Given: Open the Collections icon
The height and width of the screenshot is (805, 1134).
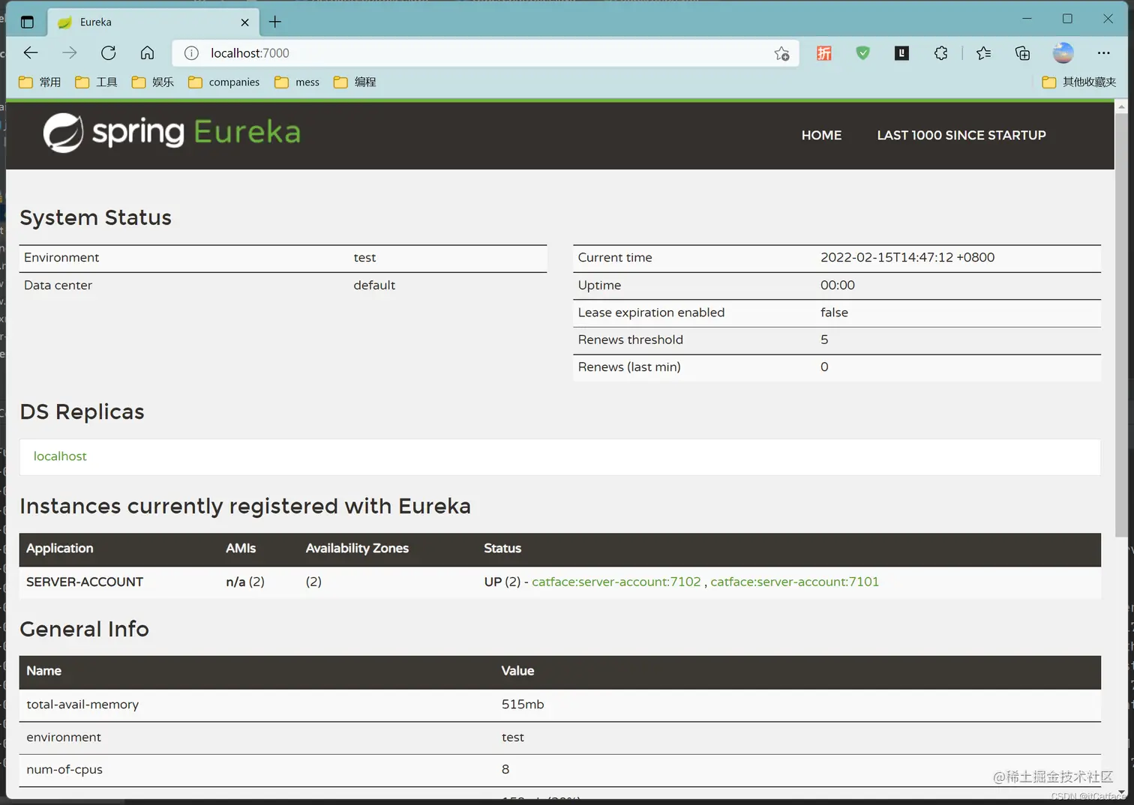Looking at the screenshot, I should pos(1022,52).
